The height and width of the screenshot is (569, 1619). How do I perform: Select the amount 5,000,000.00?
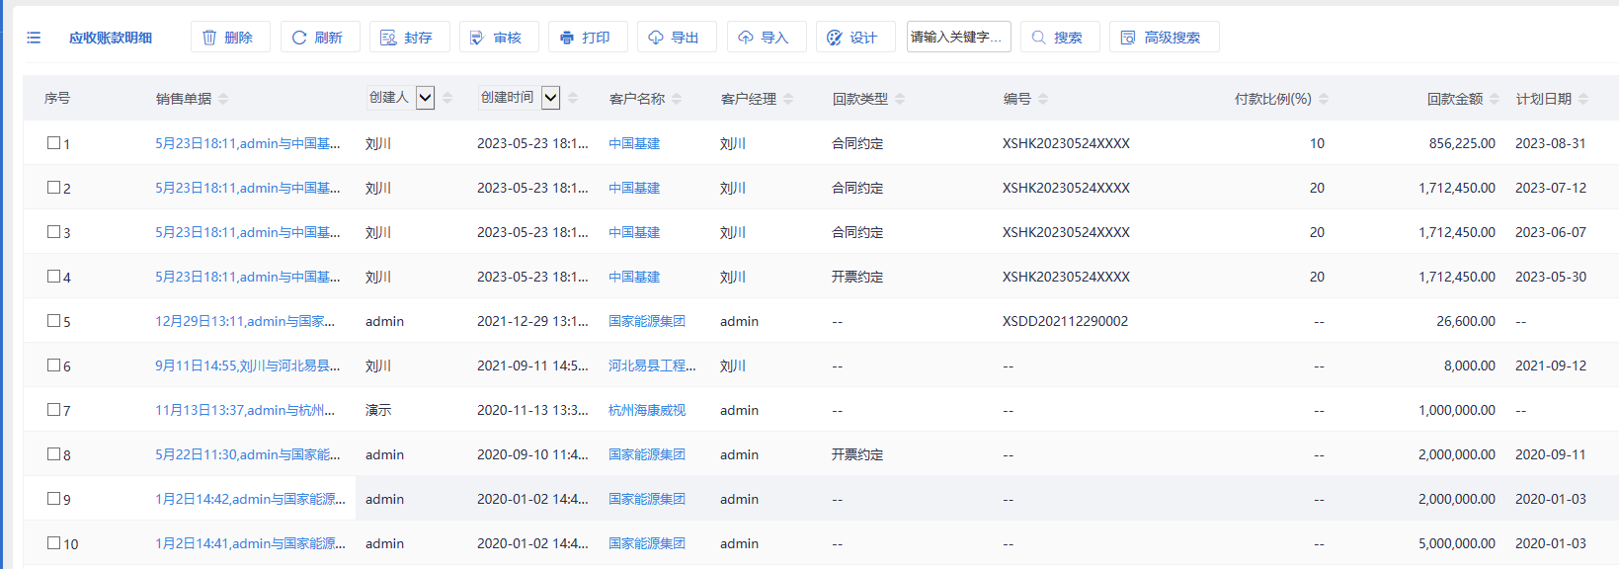[x=1457, y=543]
